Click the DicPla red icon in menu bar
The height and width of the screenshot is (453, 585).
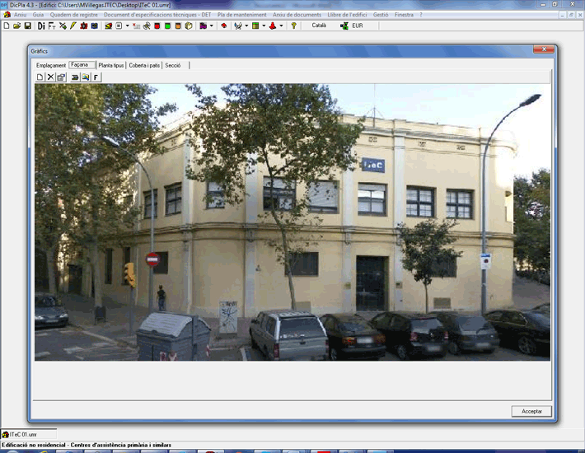[7, 15]
